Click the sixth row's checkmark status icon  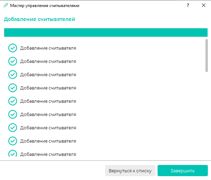tap(13, 114)
